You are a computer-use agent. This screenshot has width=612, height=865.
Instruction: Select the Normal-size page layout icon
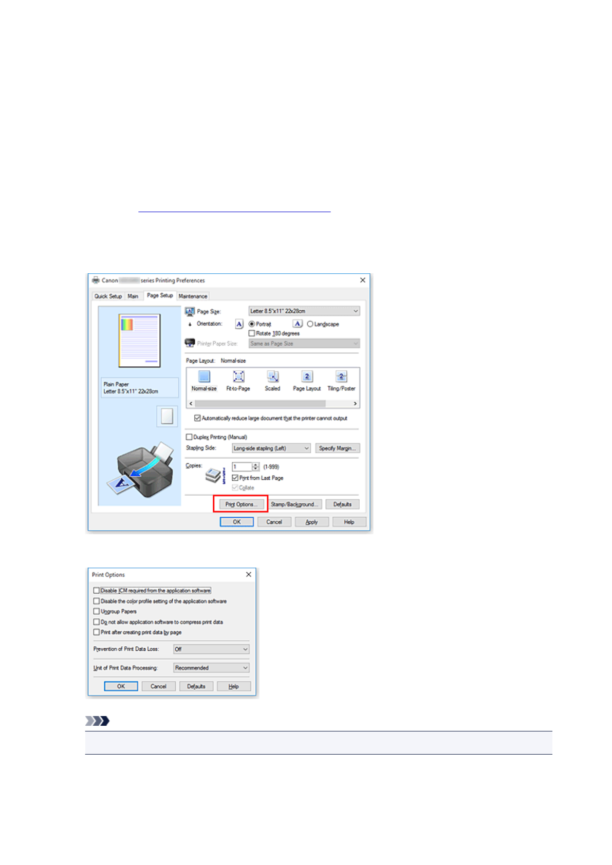click(x=204, y=377)
